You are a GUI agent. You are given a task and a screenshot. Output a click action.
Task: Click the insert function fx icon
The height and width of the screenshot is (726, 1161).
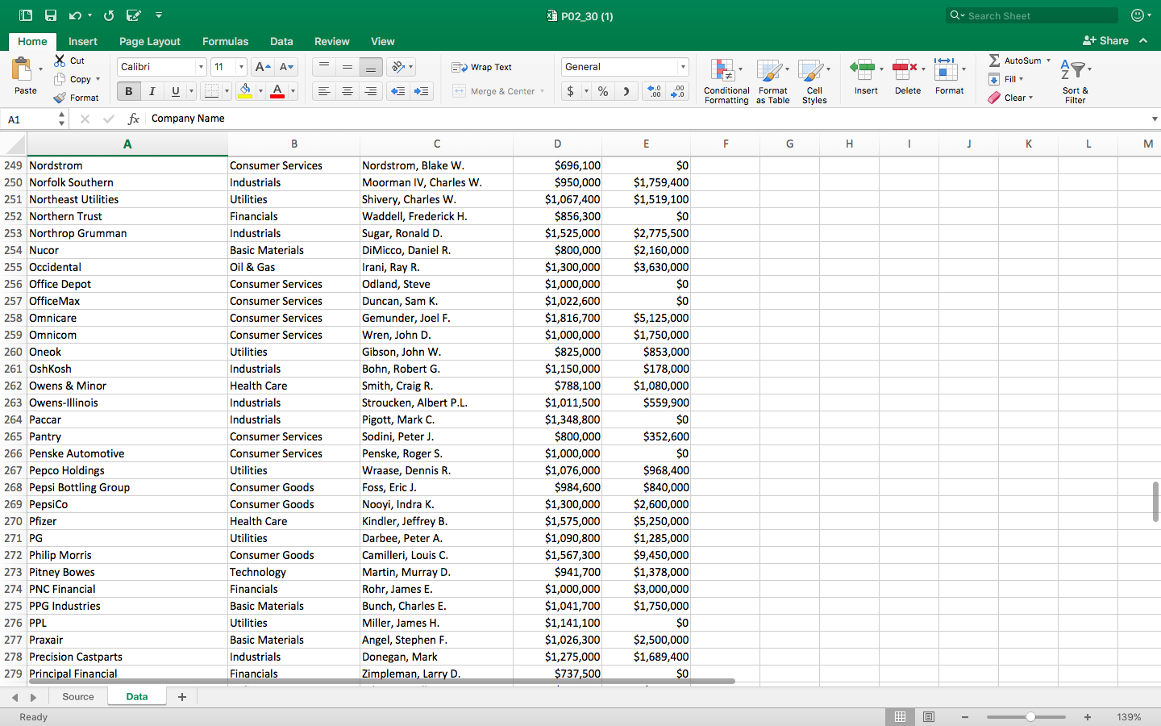pos(134,119)
